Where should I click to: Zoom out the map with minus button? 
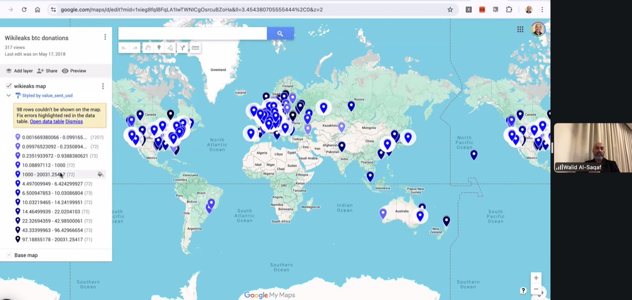(536, 289)
